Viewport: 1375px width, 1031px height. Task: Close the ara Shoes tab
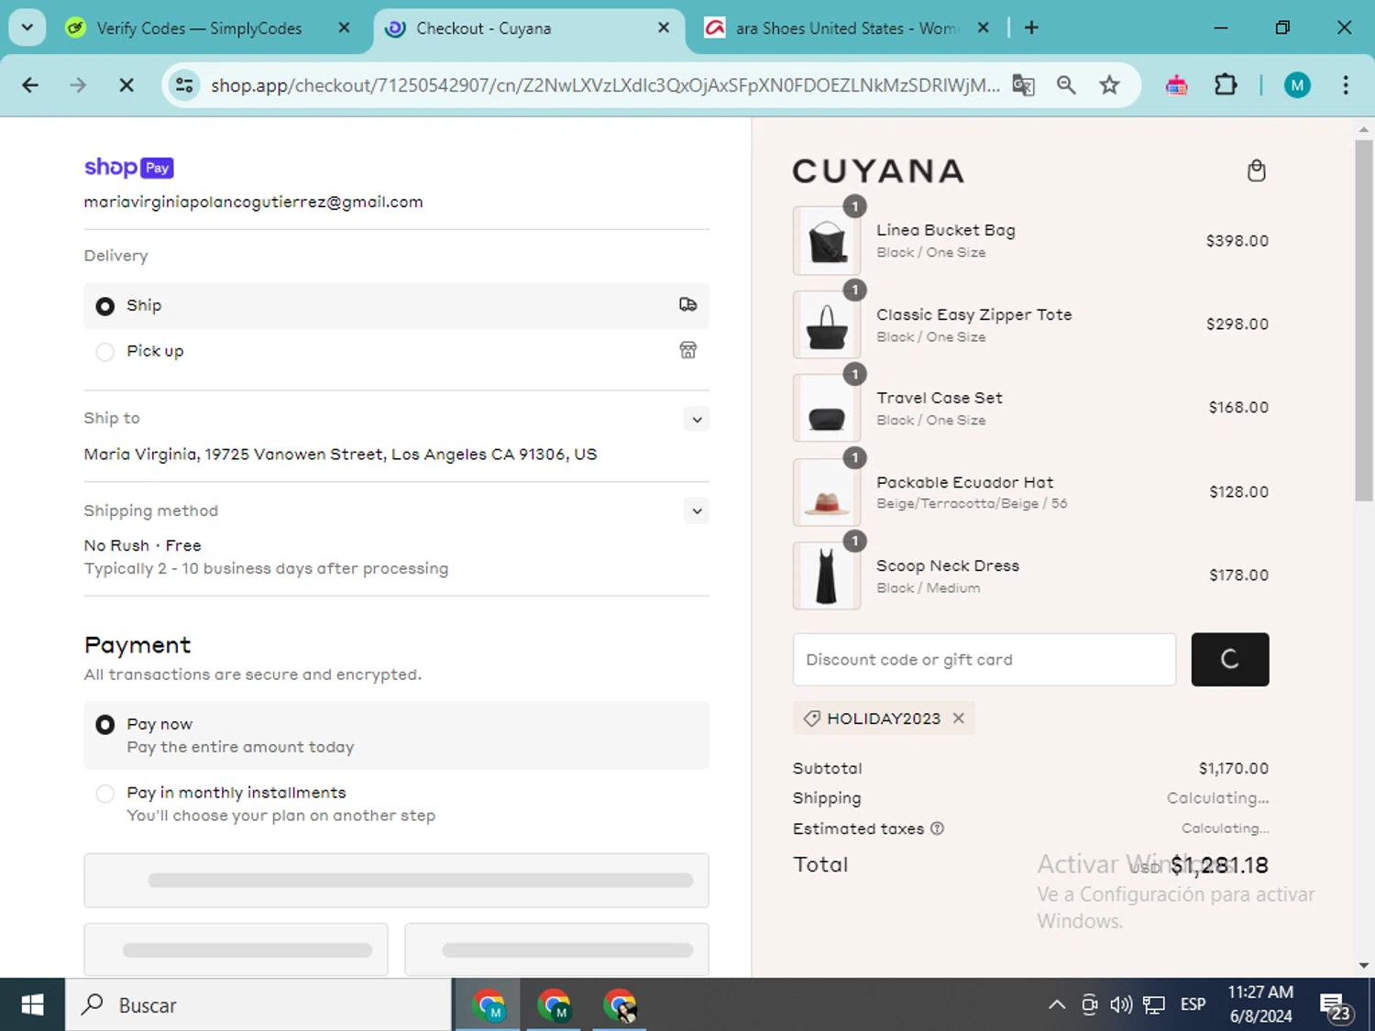point(983,27)
